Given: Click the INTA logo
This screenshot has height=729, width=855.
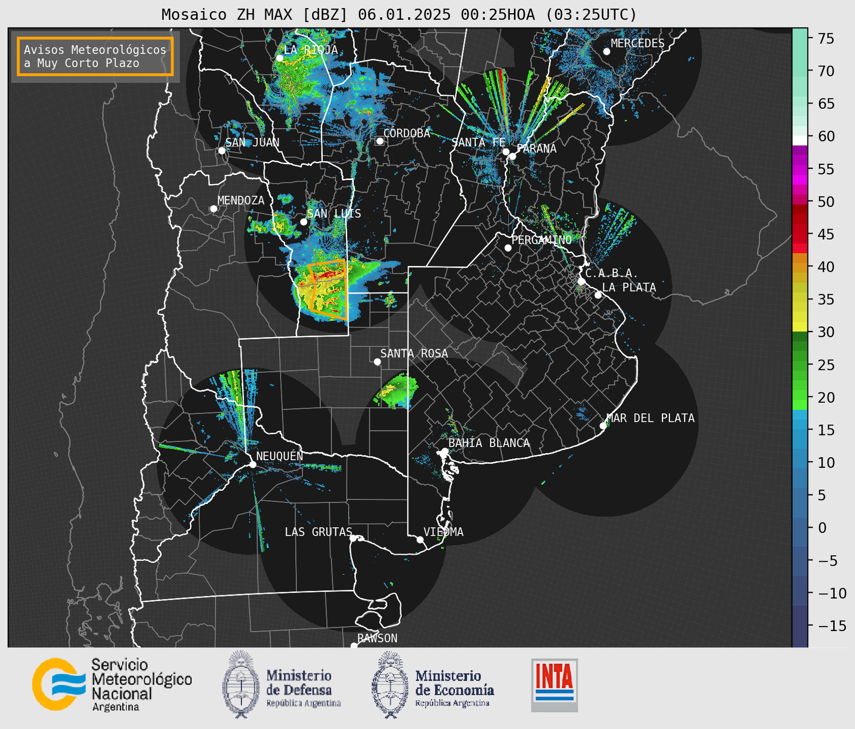Looking at the screenshot, I should tap(554, 685).
